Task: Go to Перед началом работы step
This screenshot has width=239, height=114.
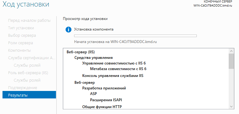Action: (29, 21)
